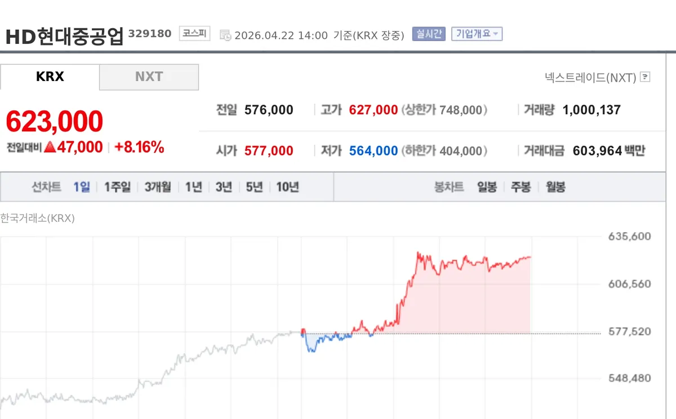Toggle the 실시간 real-time button

429,34
